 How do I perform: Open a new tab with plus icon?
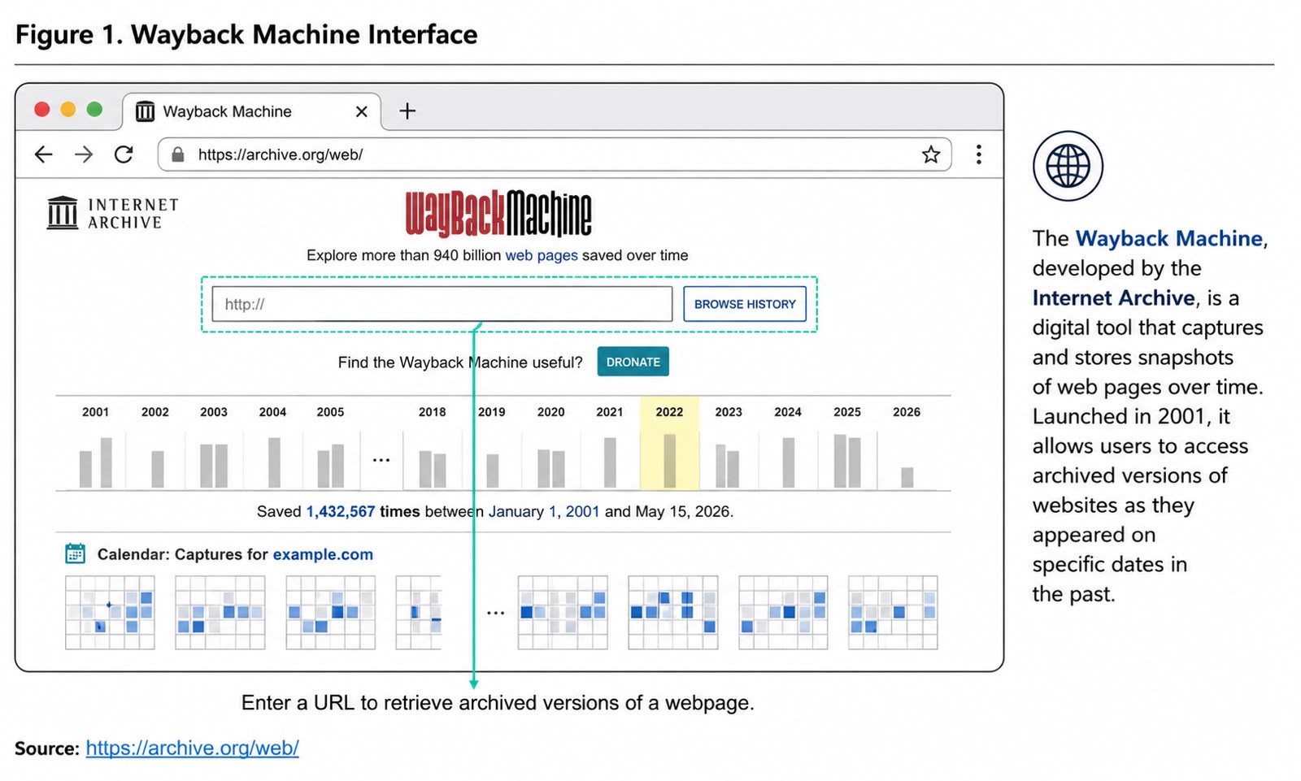tap(407, 111)
